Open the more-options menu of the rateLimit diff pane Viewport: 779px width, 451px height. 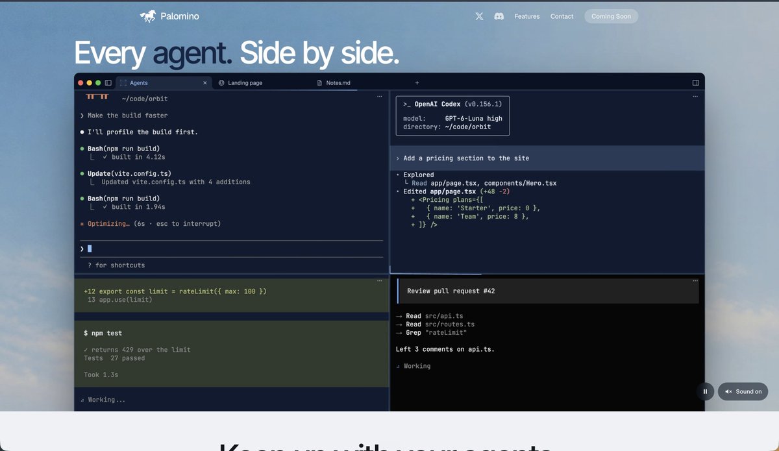(x=380, y=281)
